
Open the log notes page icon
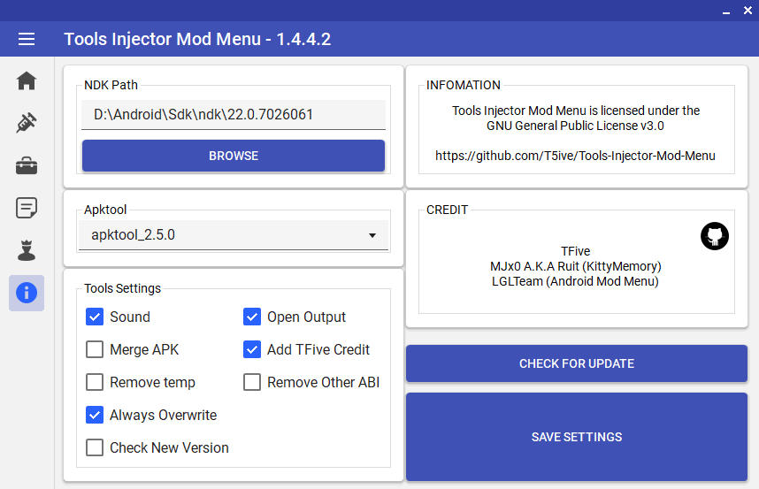click(x=27, y=208)
